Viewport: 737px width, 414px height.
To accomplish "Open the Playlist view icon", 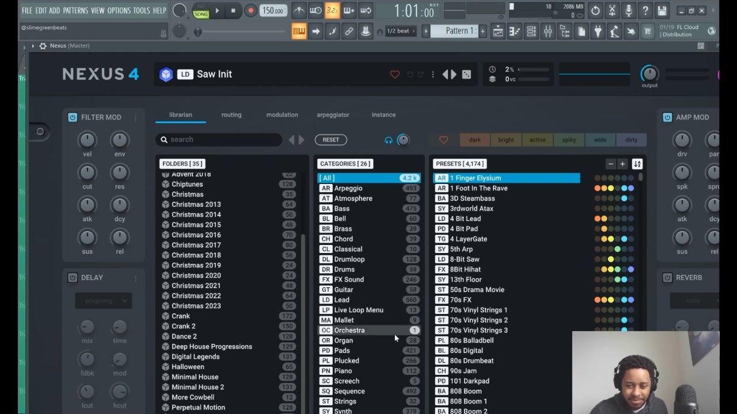I will (498, 32).
